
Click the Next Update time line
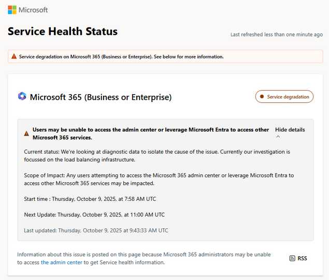(94, 214)
